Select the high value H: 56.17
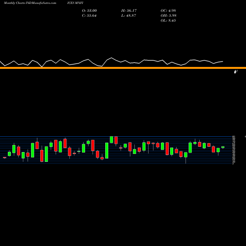This screenshot has height=246, width=246. coord(129,11)
